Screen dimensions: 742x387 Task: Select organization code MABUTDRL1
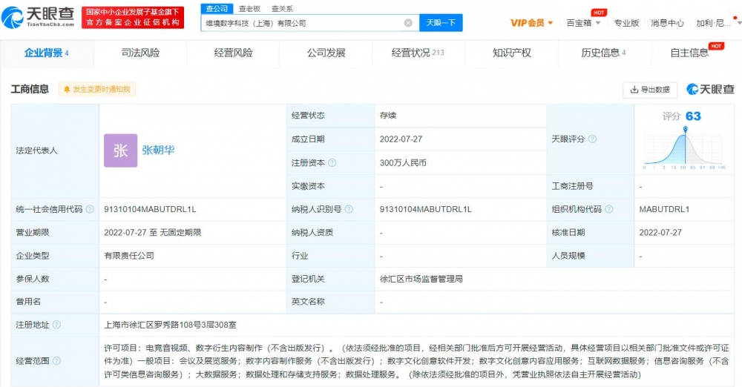tap(664, 209)
